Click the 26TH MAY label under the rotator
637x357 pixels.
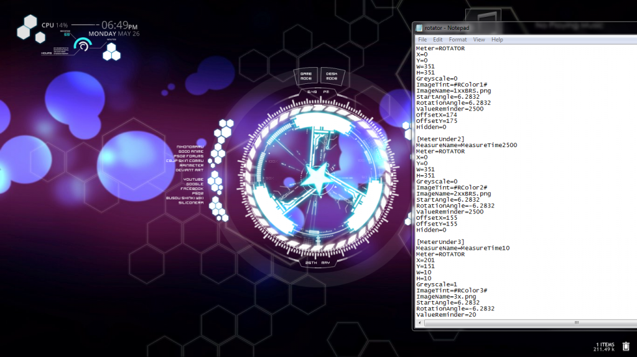point(318,263)
